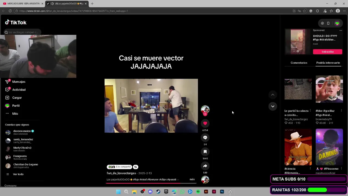Open browser favorites list icon
The width and height of the screenshot is (348, 196).
coord(331,11)
